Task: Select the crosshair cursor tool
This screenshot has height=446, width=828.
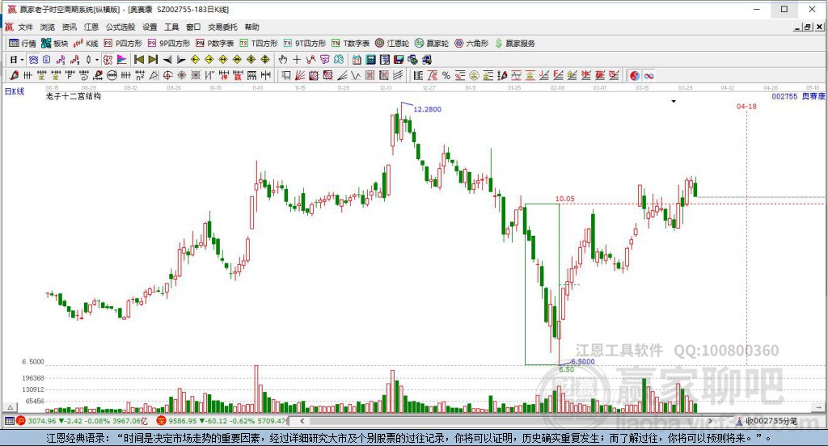Action: tap(297, 60)
